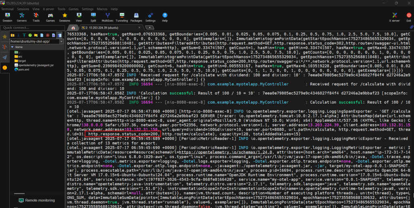
Task: Click the paperclip icon at top right
Action: [411, 27]
